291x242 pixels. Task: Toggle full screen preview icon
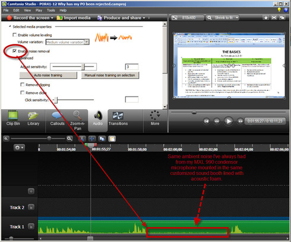[x=274, y=18]
